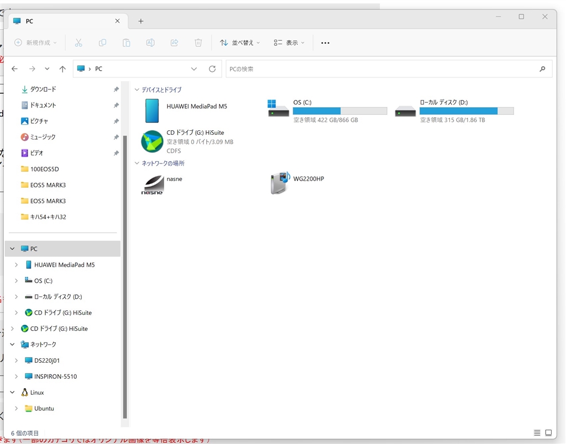Screen dimensions: 566x444
Task: Open the OS (C:) drive icon
Action: click(279, 108)
